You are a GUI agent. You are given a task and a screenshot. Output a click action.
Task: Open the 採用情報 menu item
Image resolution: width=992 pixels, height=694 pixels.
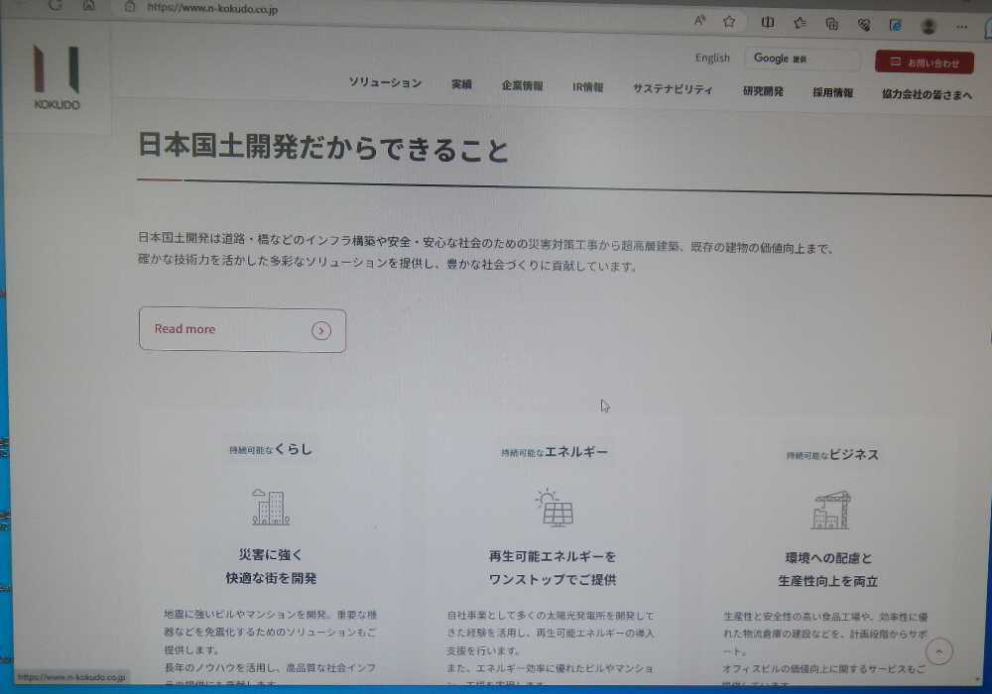tap(832, 93)
